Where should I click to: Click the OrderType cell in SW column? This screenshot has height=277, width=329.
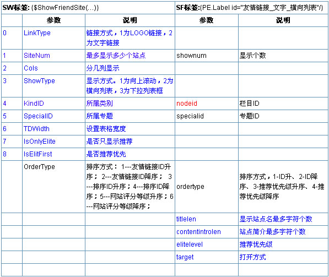(53, 187)
